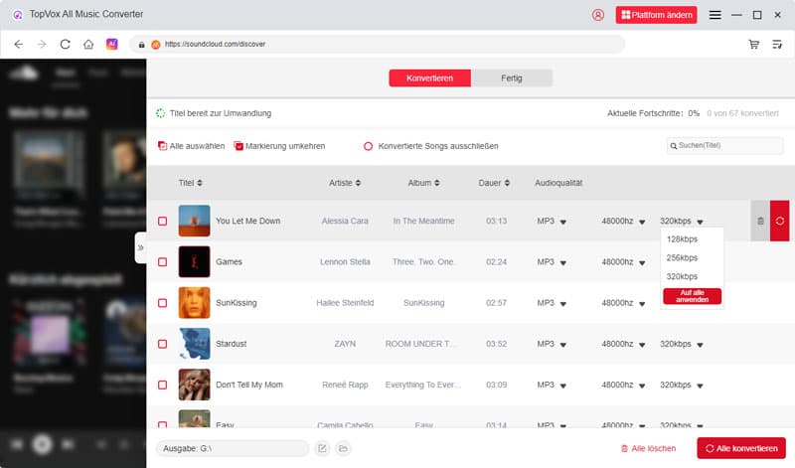Enable Konvertierte Songs ausschließen option
This screenshot has width=795, height=468.
pos(369,146)
